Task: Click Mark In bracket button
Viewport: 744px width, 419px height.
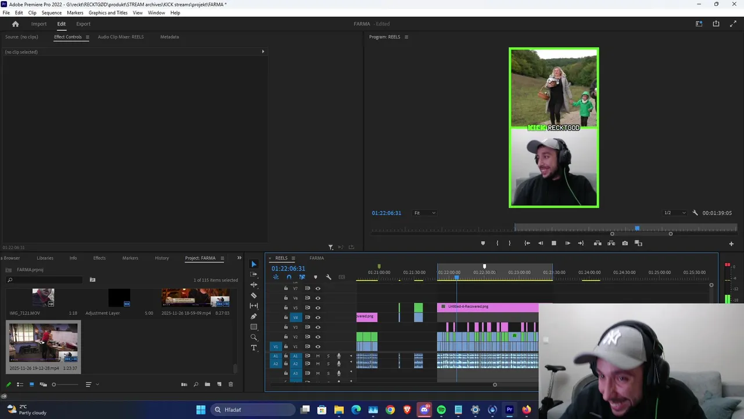Action: [x=497, y=243]
